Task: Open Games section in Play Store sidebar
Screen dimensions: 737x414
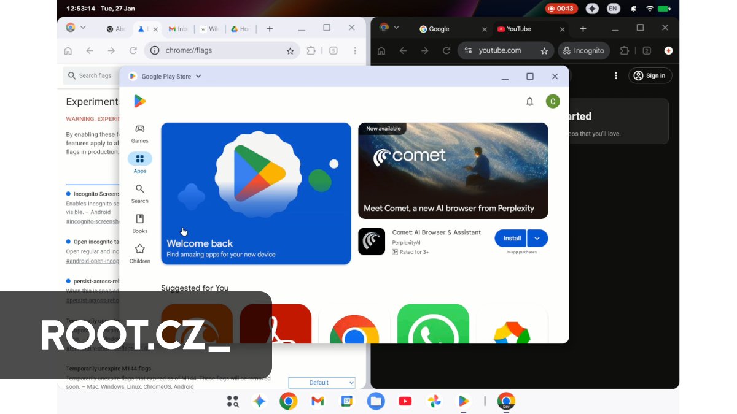Action: click(x=139, y=132)
